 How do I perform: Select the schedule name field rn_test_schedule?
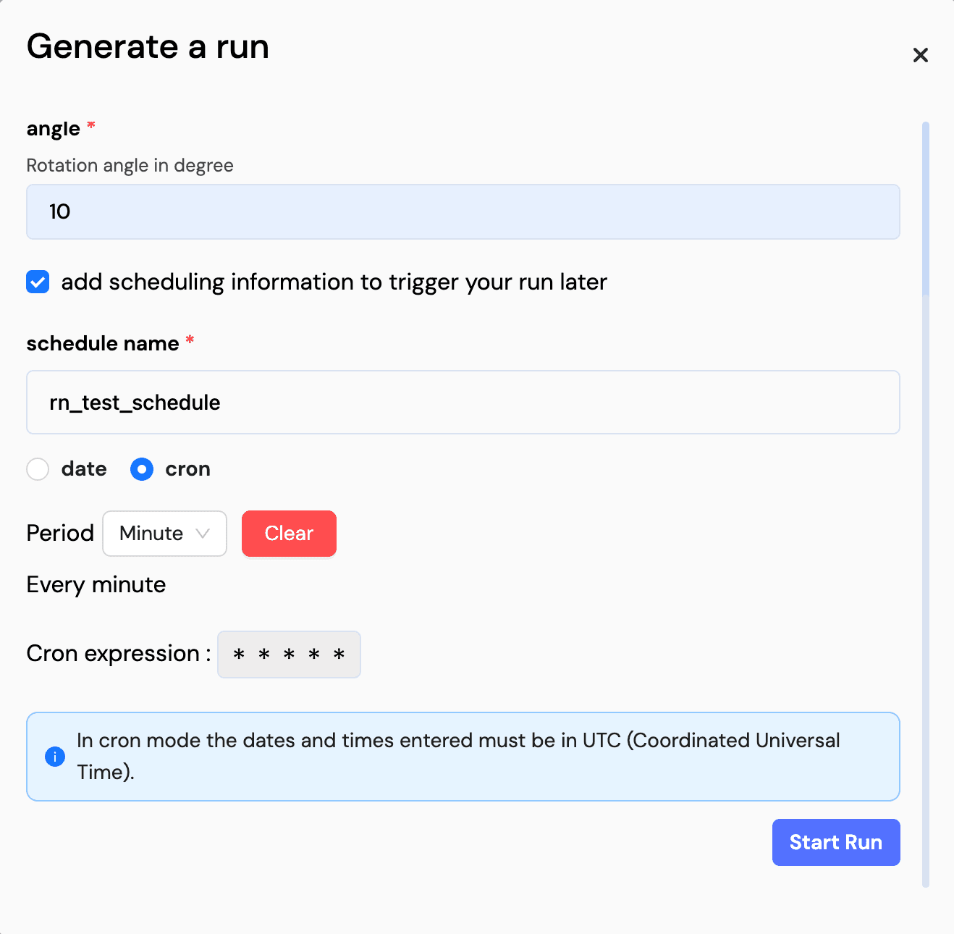[x=463, y=403]
